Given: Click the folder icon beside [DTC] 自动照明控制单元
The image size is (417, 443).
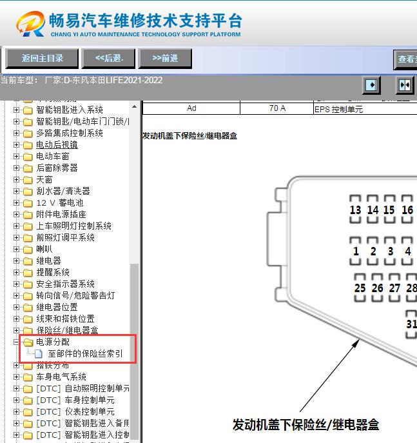Looking at the screenshot, I should pyautogui.click(x=28, y=388).
